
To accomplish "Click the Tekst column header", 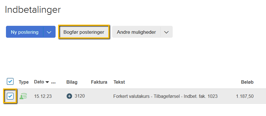I will point(119,82).
